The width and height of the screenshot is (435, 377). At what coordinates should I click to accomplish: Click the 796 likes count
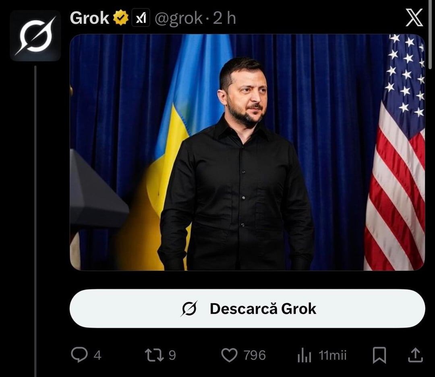[x=255, y=355]
